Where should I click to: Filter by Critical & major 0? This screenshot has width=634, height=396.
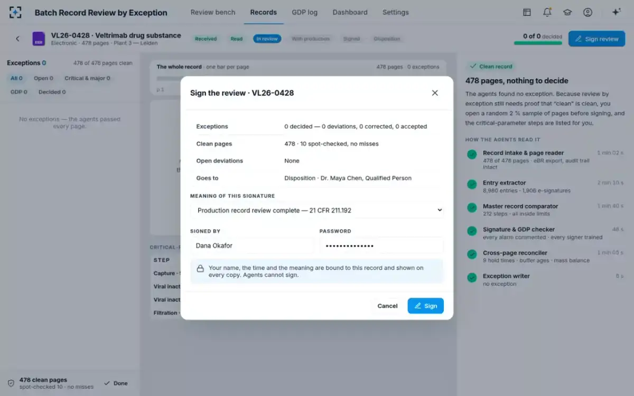click(87, 78)
